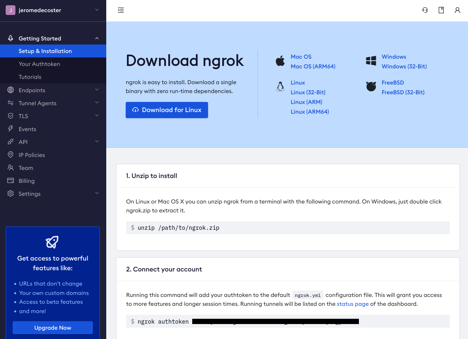
Task: Click the IP Policies location pin icon
Action: click(x=11, y=155)
